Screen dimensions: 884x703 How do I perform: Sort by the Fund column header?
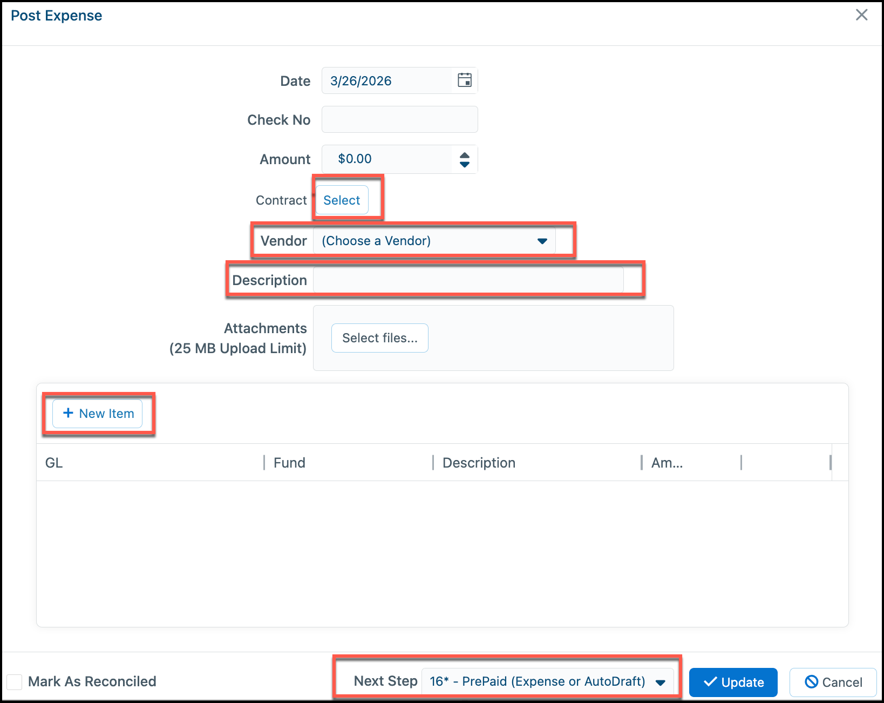(x=349, y=463)
